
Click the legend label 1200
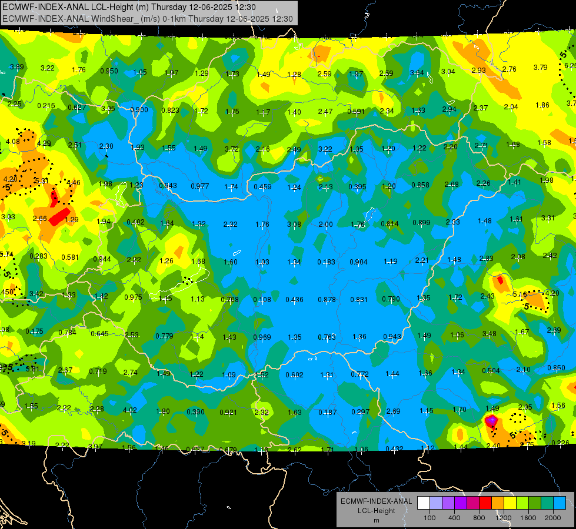click(x=504, y=518)
